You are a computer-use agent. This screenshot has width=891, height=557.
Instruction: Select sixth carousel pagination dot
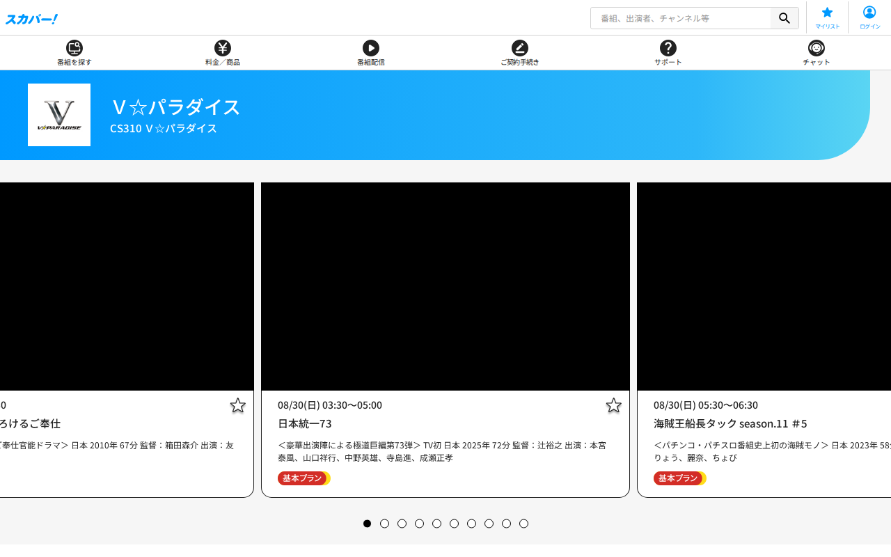click(454, 524)
